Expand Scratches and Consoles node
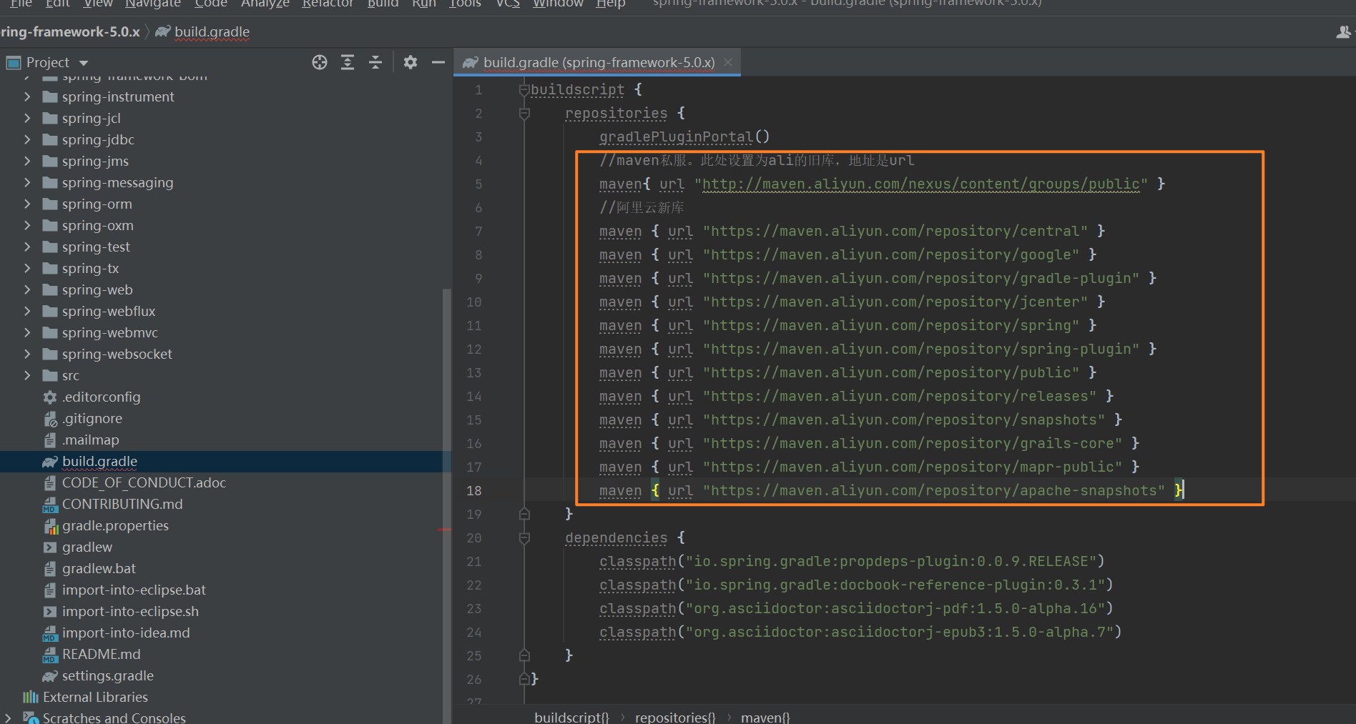 8,717
